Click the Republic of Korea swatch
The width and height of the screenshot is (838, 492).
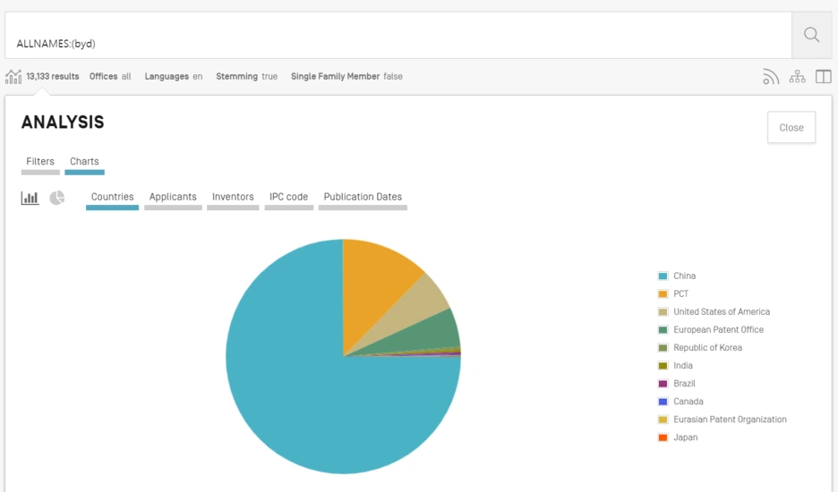point(663,348)
